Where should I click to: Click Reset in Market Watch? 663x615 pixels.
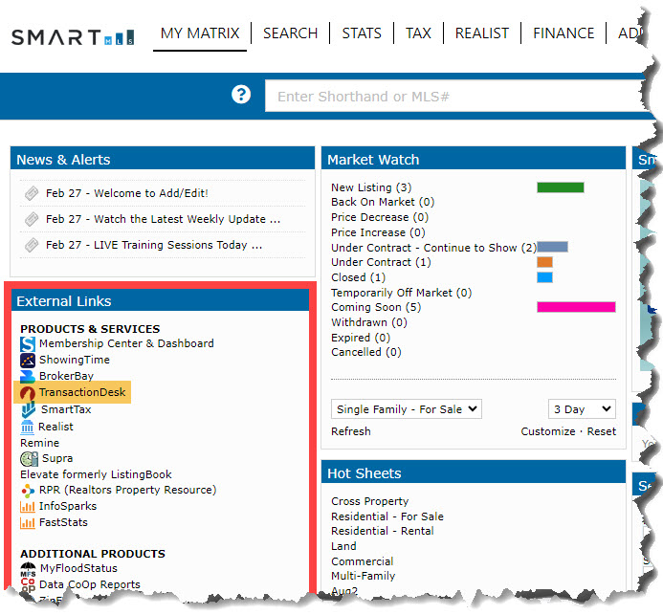[x=601, y=432]
